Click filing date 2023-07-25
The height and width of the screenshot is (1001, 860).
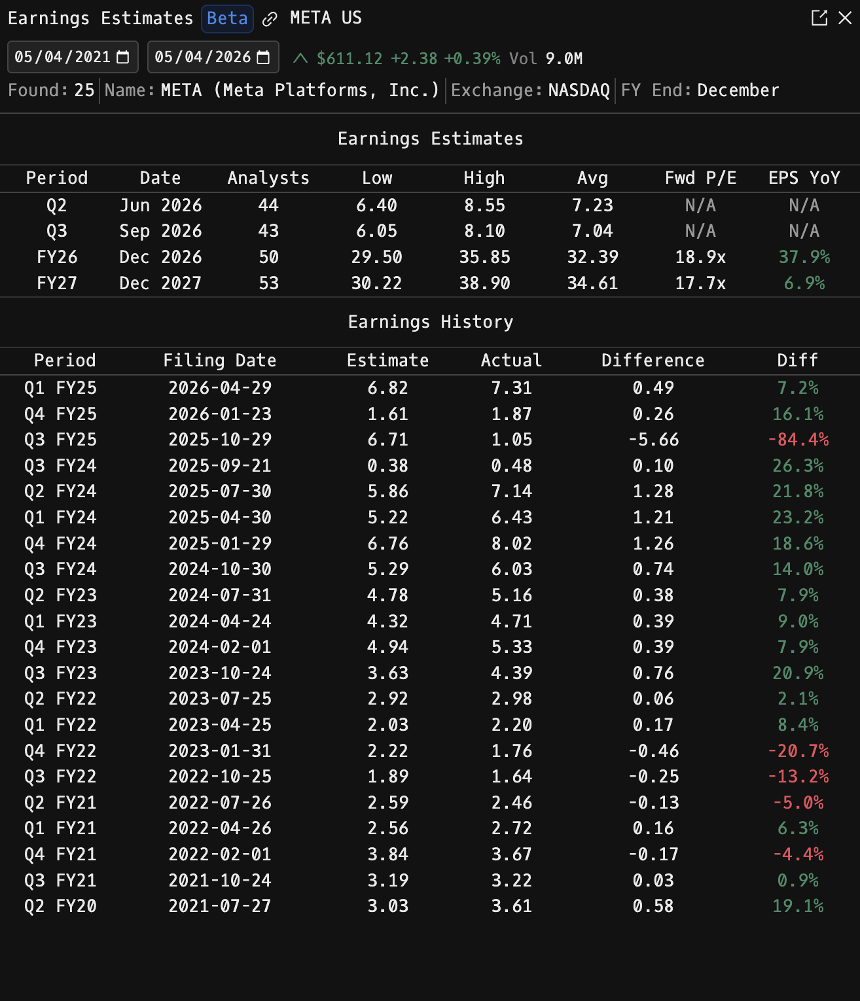(220, 699)
